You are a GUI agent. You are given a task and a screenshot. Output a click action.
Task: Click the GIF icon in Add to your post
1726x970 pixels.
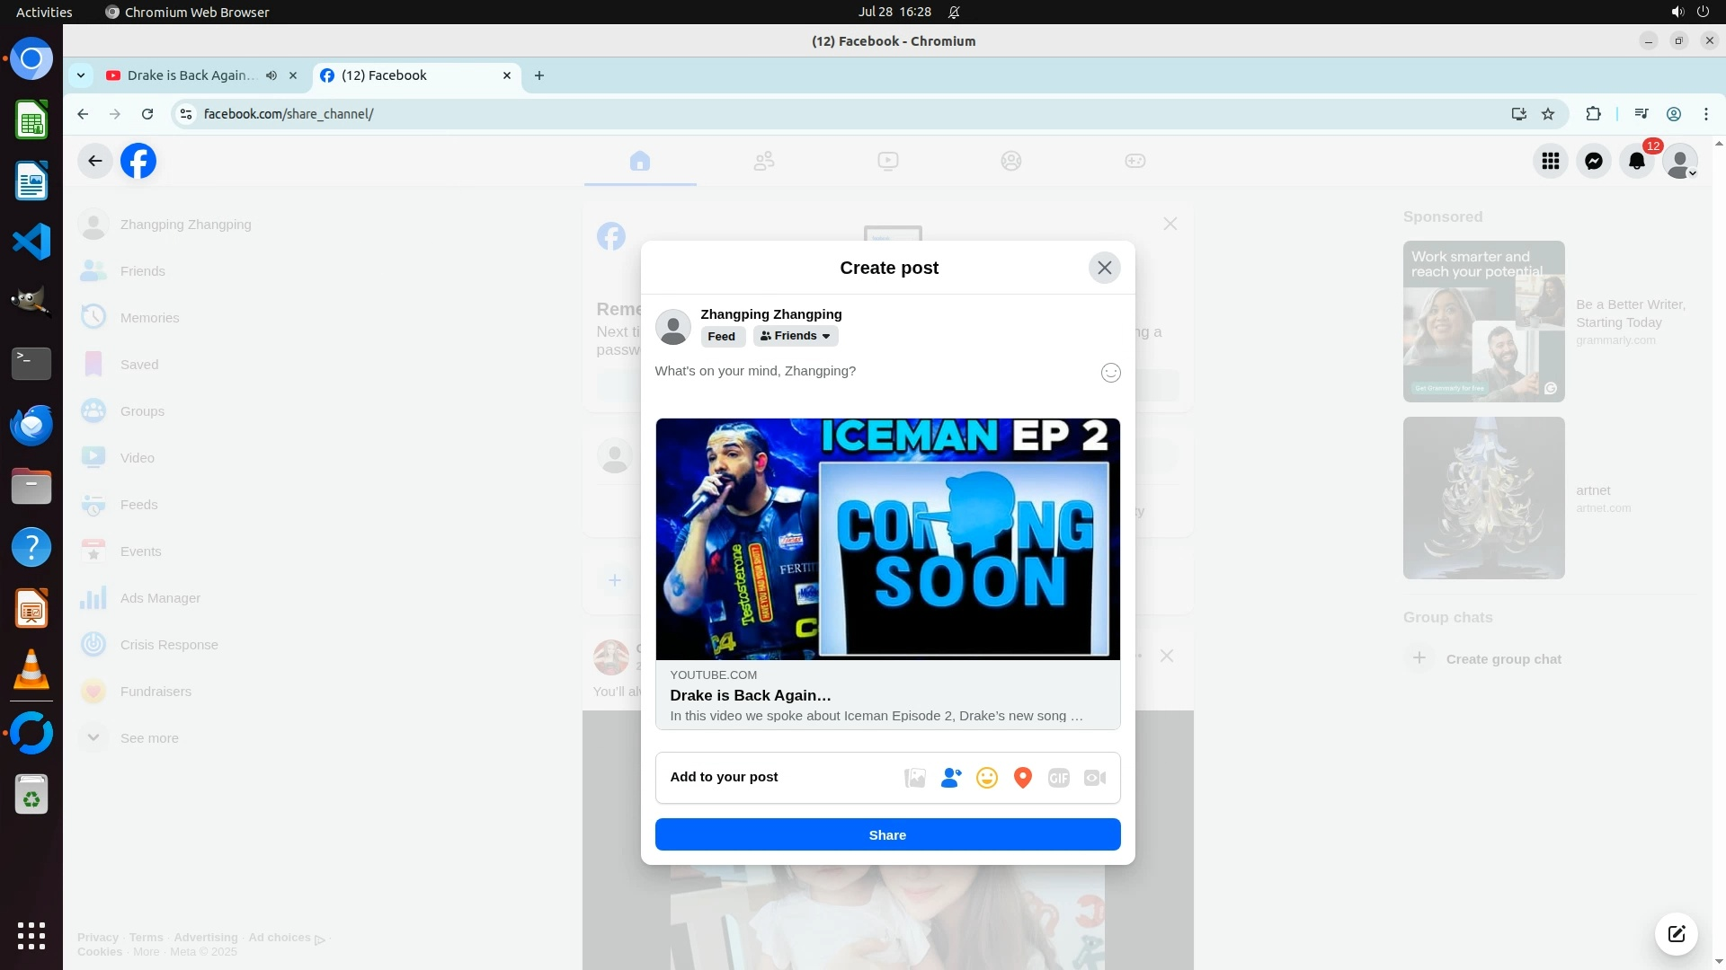[x=1058, y=778]
